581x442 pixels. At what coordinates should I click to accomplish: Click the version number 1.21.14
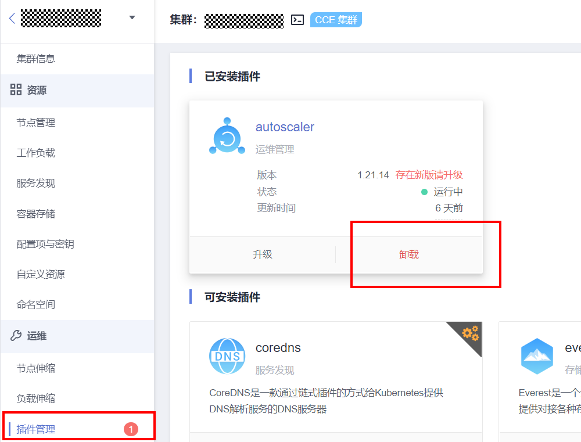click(x=373, y=175)
